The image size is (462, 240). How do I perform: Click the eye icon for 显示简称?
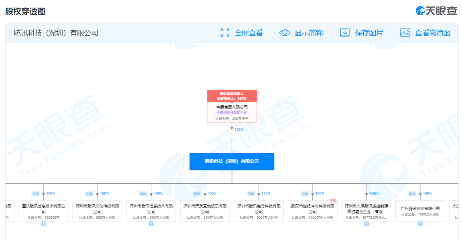(x=285, y=33)
